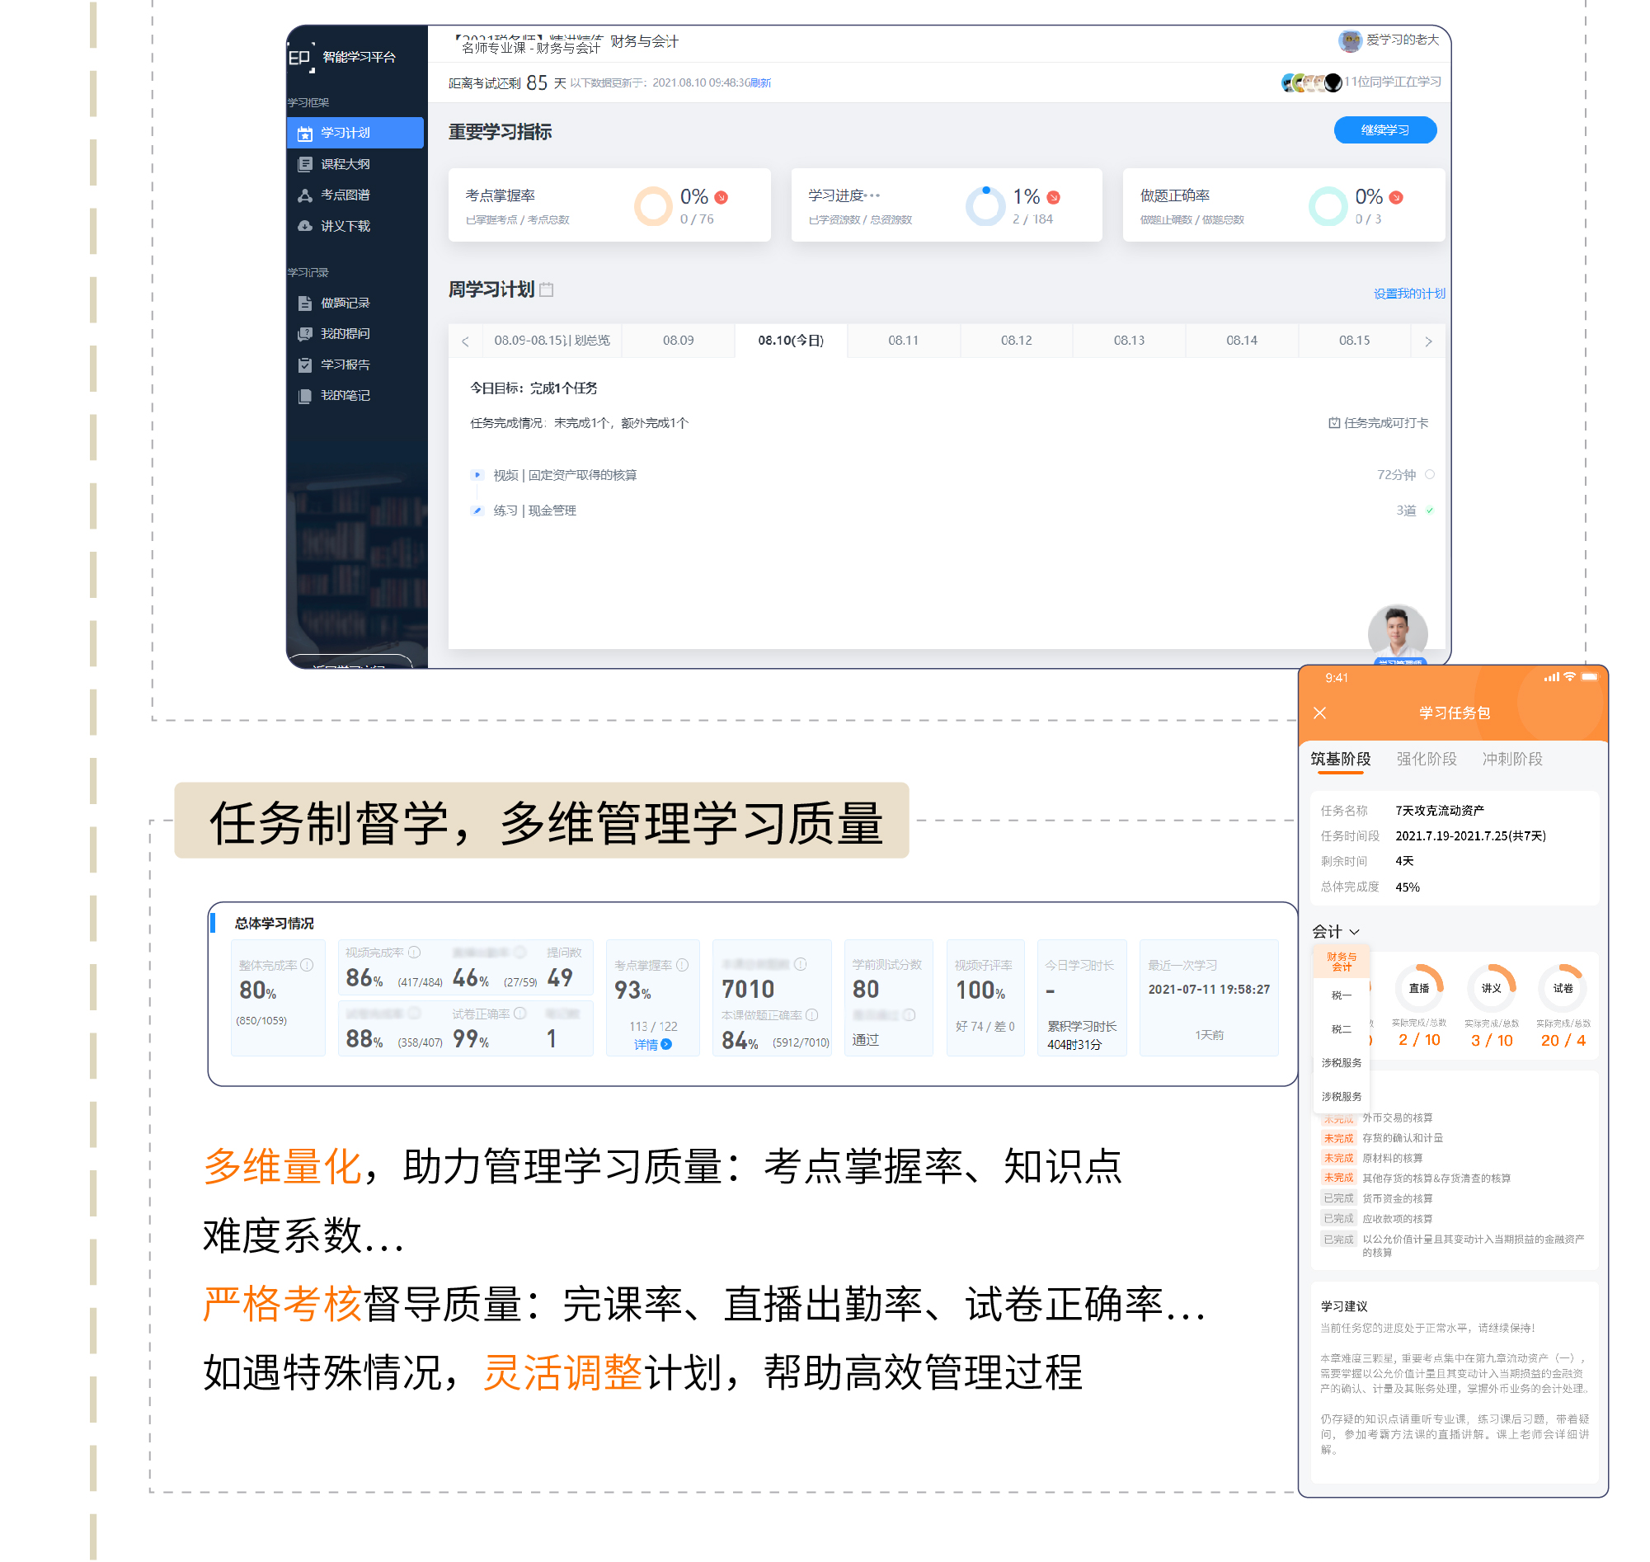Viewport: 1650px width, 1562px height.
Task: Click the user avatar 爱学习的老大
Action: coord(1350,40)
